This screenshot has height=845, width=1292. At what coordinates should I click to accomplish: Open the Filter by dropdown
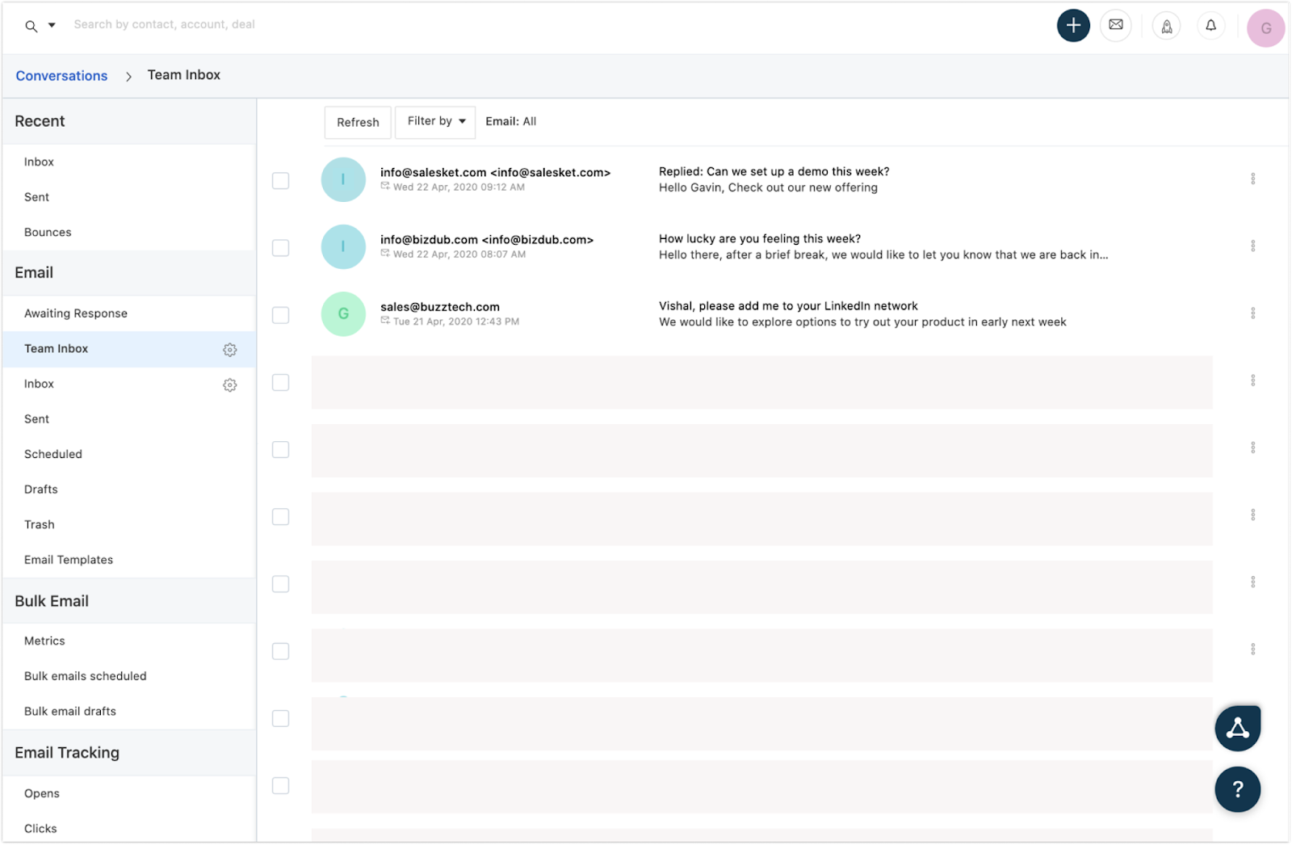coord(434,121)
